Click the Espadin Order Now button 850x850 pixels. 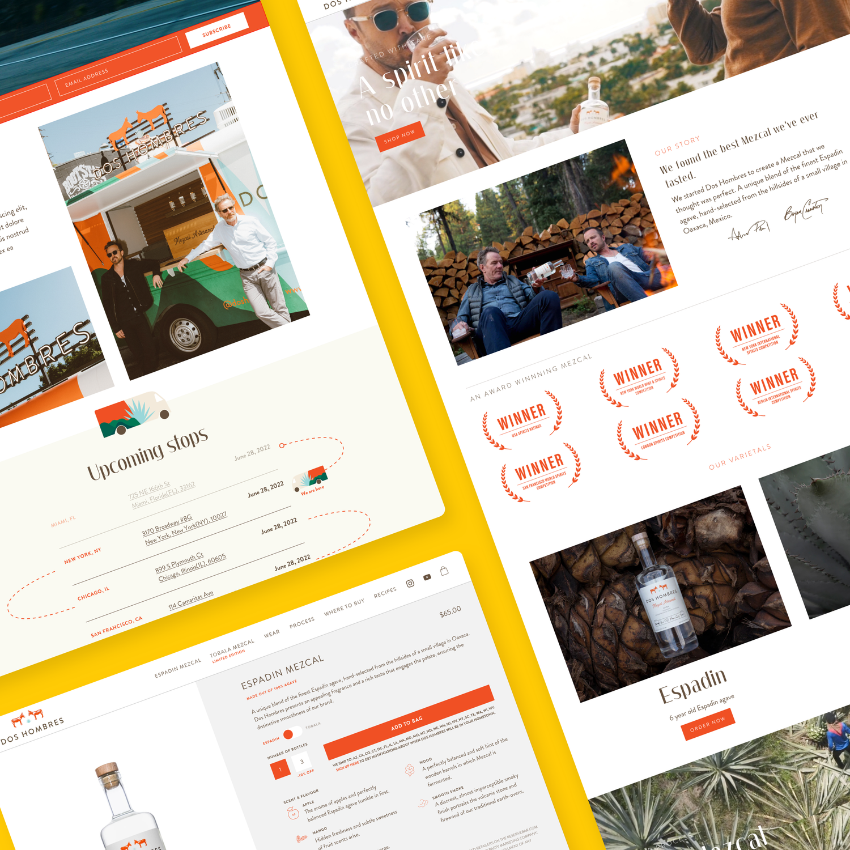(x=708, y=724)
